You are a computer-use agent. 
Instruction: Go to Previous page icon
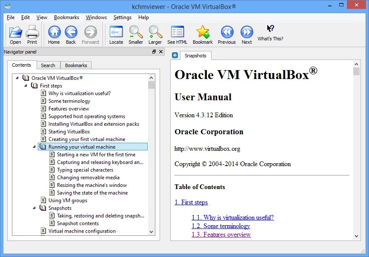[227, 32]
